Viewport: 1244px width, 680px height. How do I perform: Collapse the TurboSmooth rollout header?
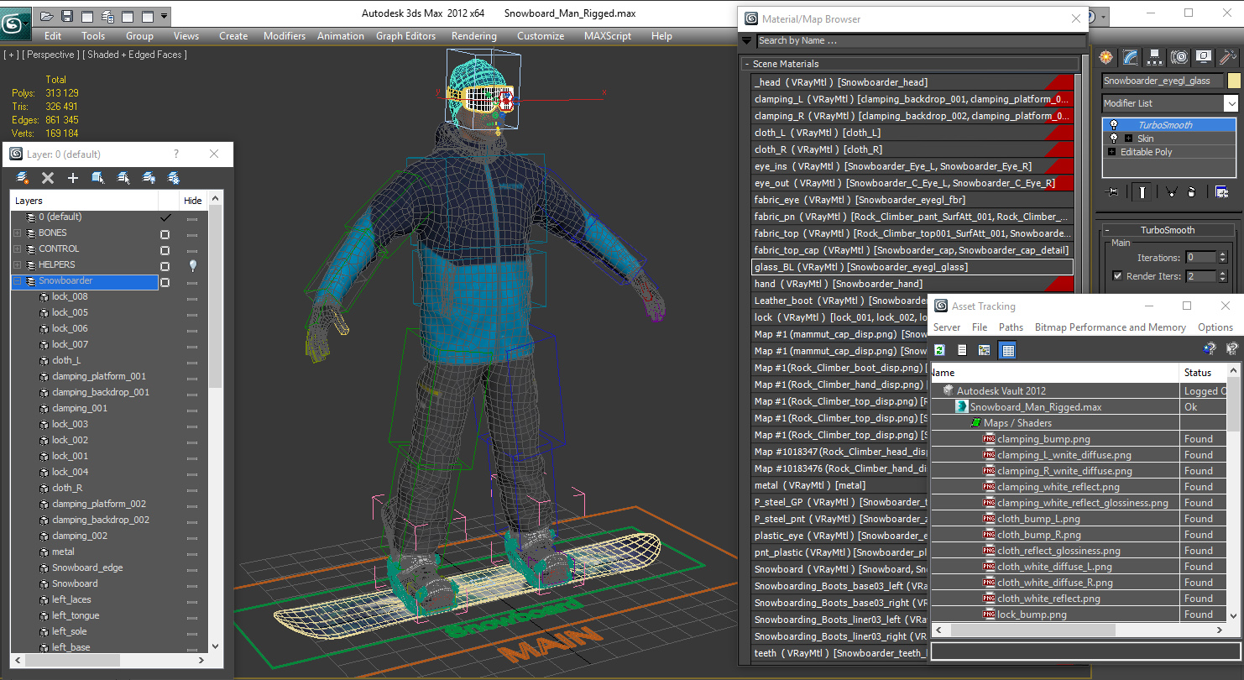1167,230
